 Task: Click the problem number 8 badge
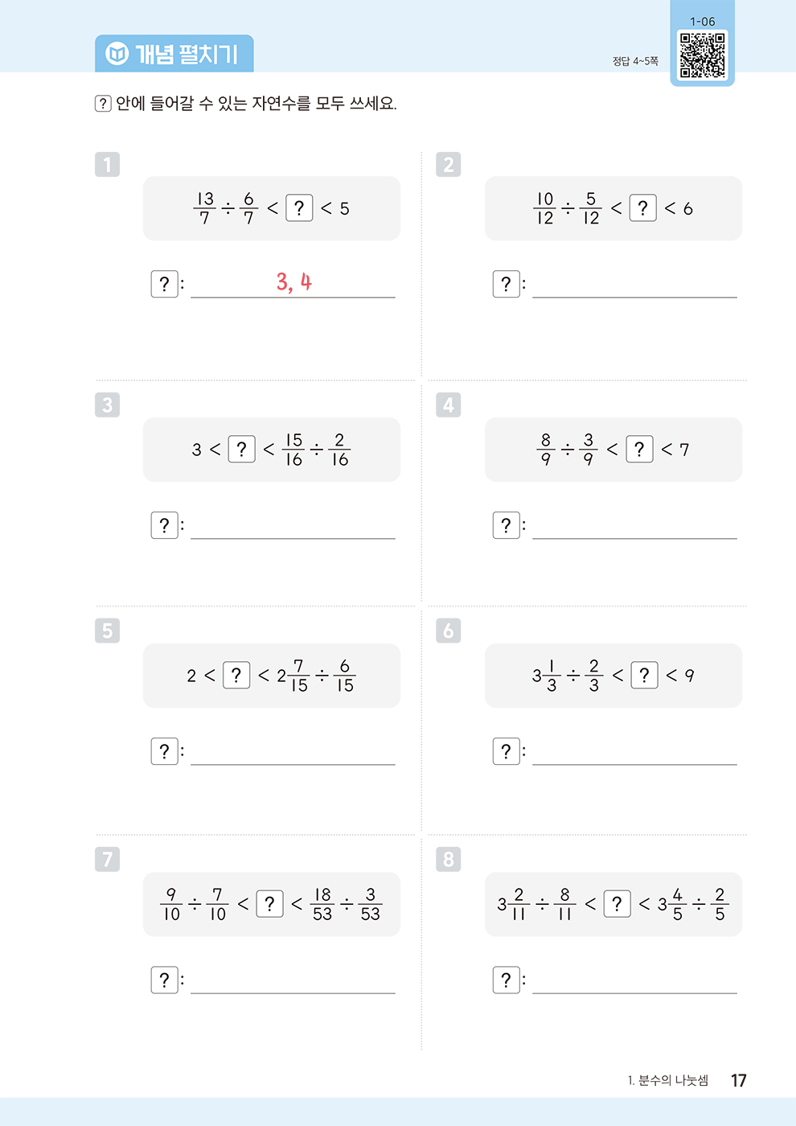point(449,859)
